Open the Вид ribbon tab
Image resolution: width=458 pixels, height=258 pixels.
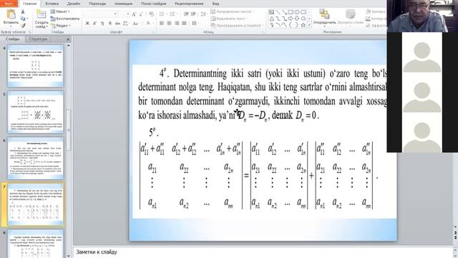(x=215, y=4)
